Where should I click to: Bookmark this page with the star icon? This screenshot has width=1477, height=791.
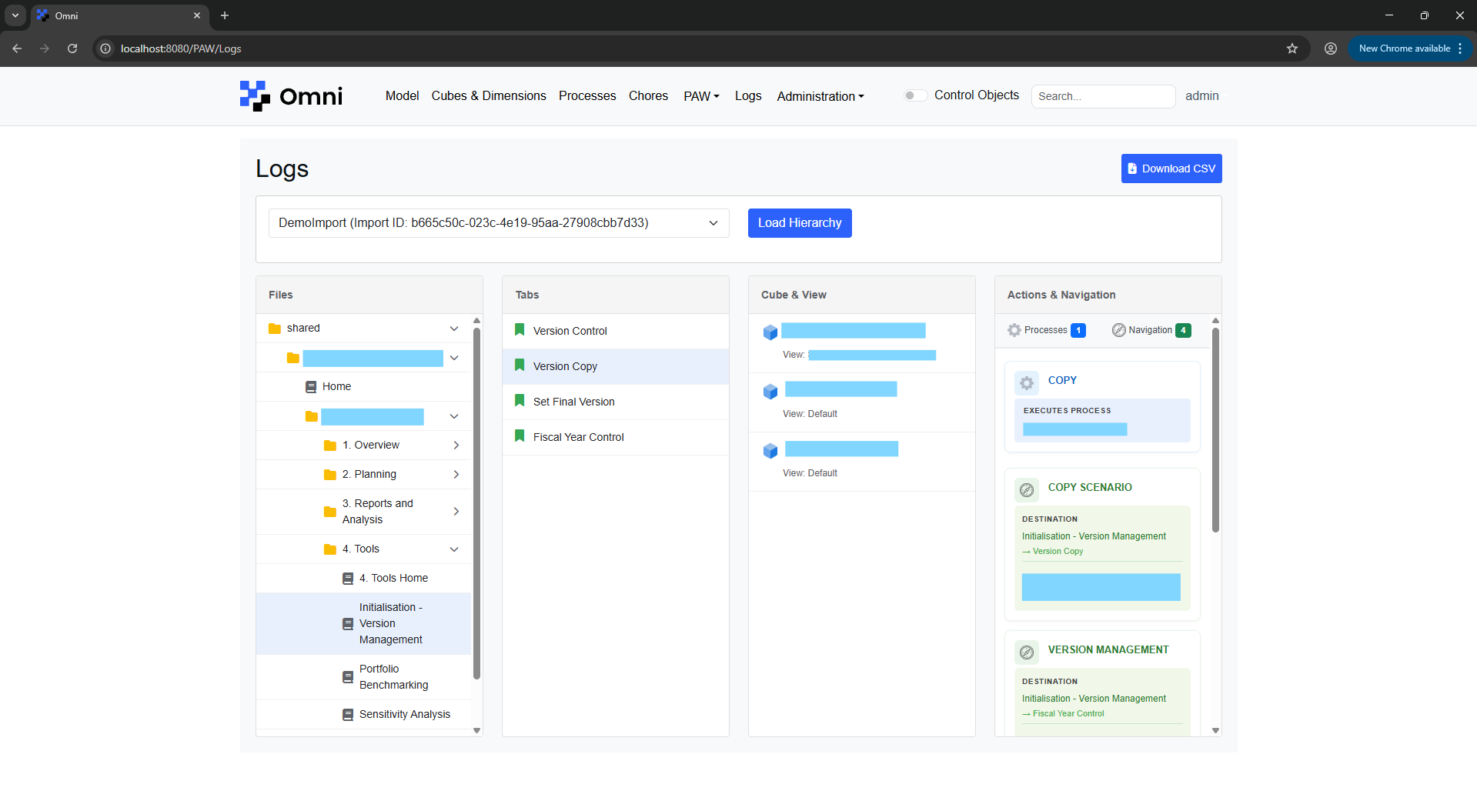[1292, 48]
